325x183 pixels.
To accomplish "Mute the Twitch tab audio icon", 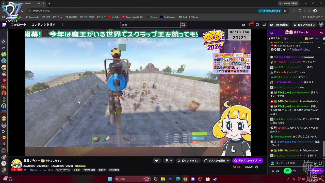I will coord(39,4).
